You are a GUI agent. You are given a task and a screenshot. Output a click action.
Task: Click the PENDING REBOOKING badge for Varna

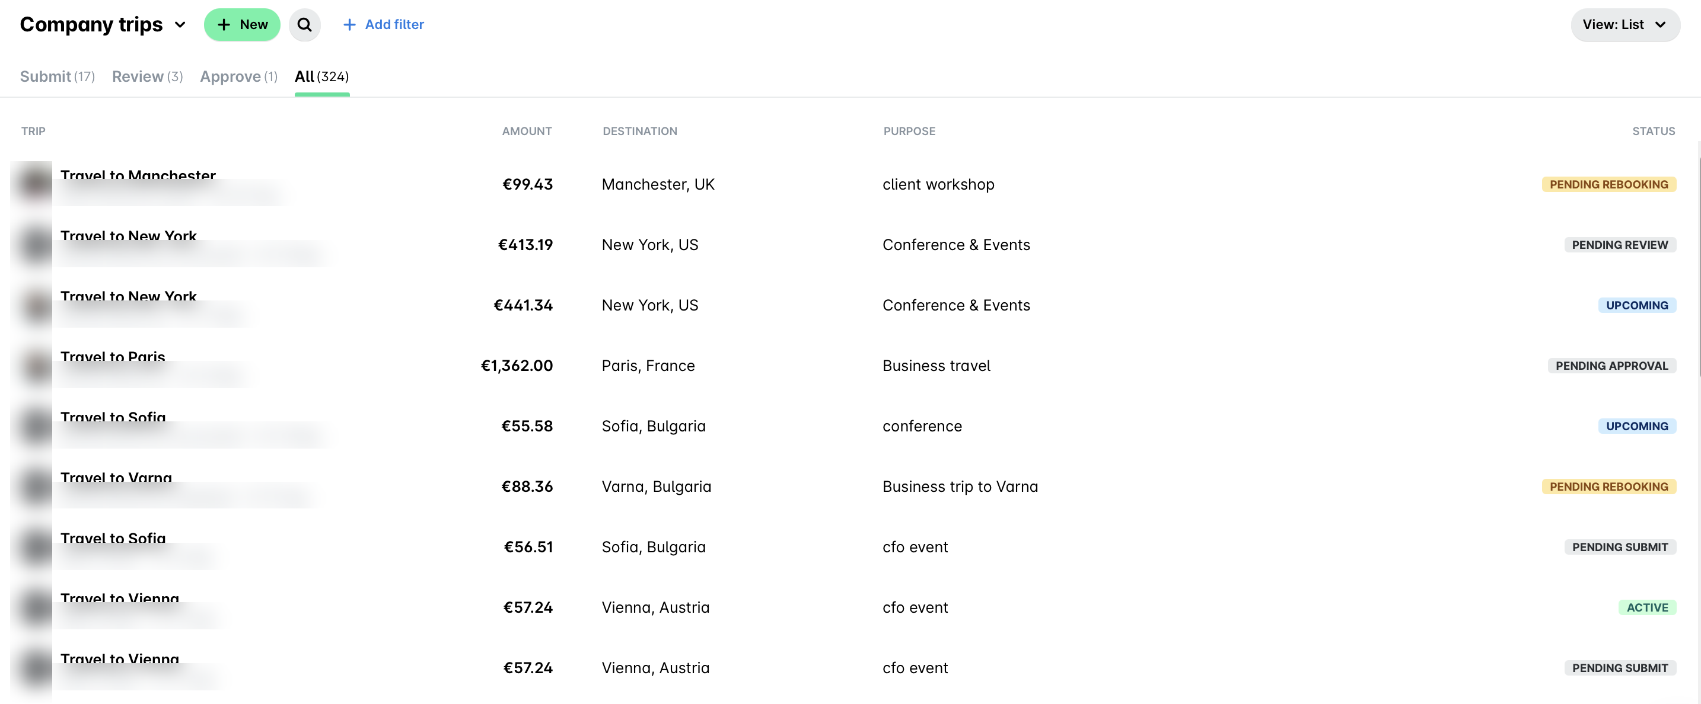(x=1608, y=487)
